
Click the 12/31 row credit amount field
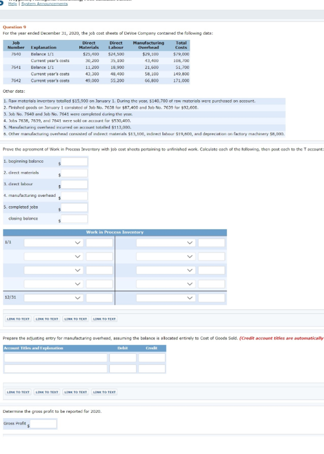coord(212,298)
